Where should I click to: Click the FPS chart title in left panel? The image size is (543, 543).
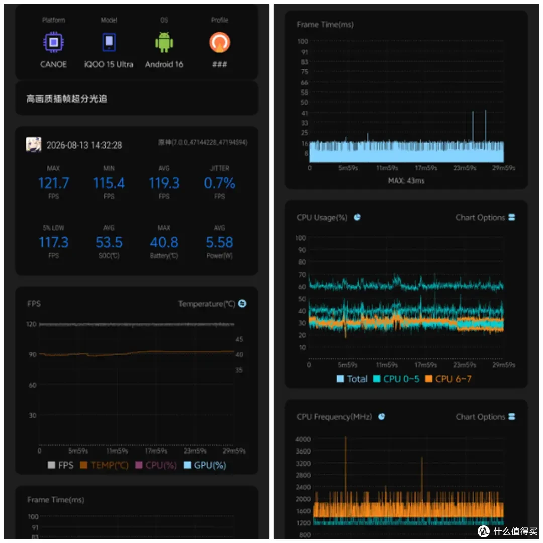[x=34, y=304]
